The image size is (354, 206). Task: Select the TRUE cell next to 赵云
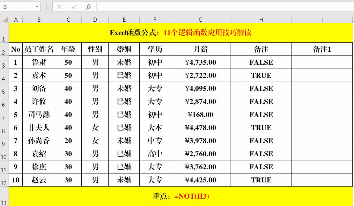pos(261,180)
